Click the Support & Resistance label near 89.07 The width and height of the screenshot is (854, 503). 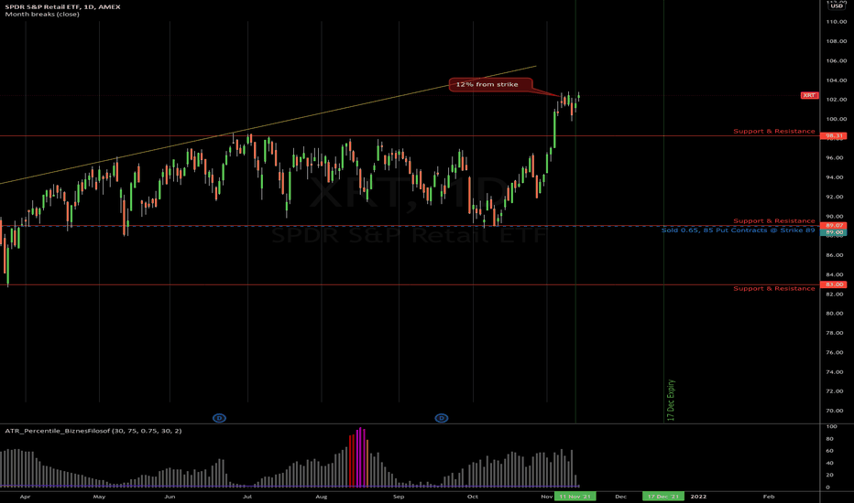point(774,220)
